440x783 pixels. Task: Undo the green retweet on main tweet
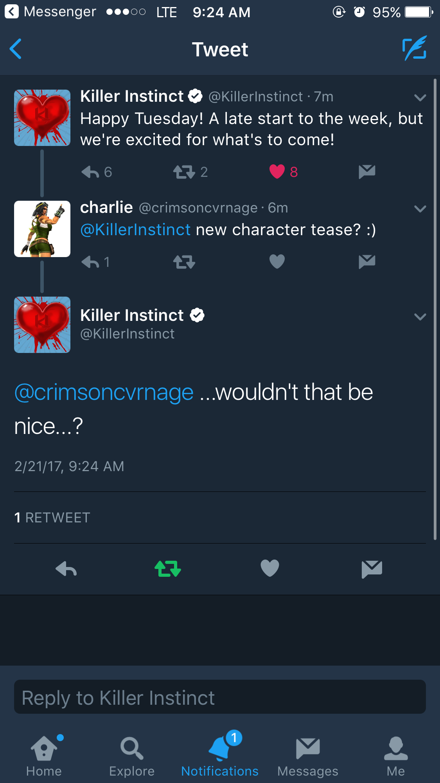[168, 569]
